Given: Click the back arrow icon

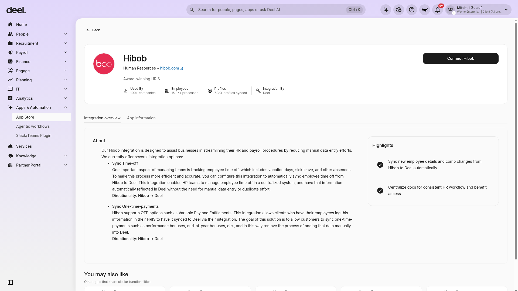Looking at the screenshot, I should 88,30.
